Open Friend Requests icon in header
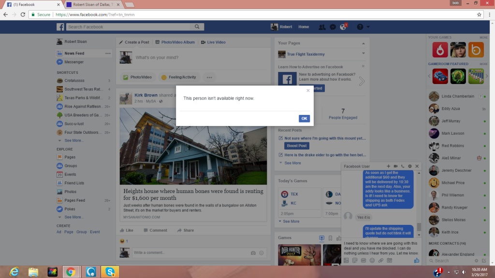This screenshot has width=495, height=278. pyautogui.click(x=321, y=27)
